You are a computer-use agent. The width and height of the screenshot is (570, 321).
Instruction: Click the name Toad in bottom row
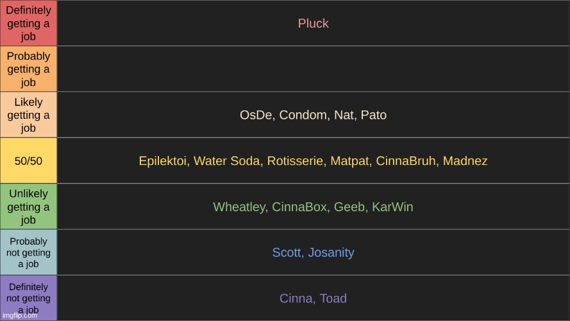coord(333,299)
